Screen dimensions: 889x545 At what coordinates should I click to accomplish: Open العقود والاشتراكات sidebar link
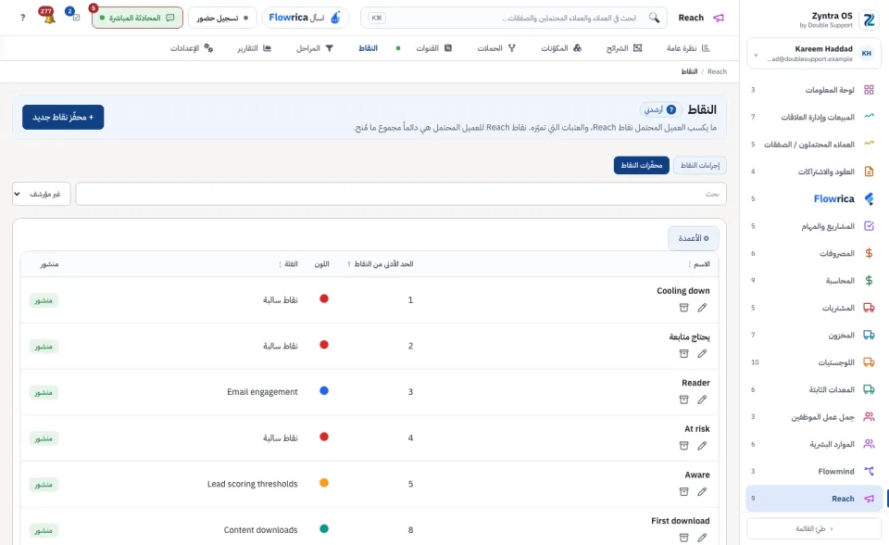(x=813, y=171)
